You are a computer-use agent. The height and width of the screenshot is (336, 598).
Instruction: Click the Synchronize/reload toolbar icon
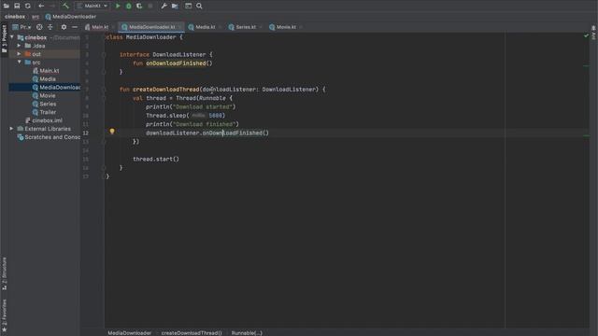coord(28,6)
